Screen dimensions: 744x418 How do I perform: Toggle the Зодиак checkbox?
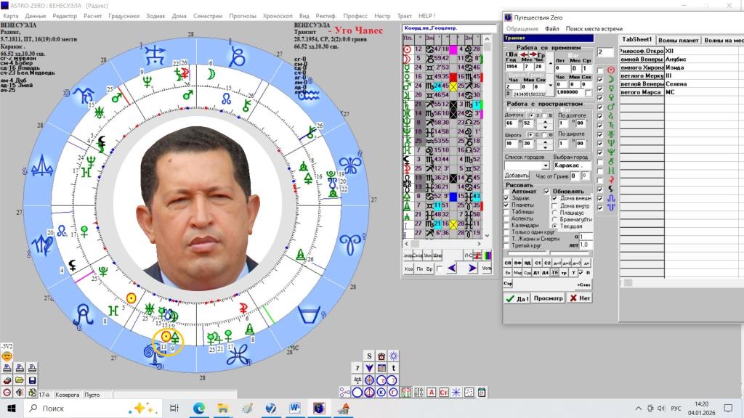click(507, 198)
